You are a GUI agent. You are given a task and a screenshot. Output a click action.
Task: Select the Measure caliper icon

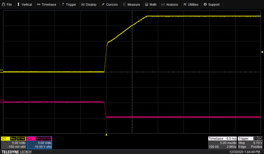point(125,4)
